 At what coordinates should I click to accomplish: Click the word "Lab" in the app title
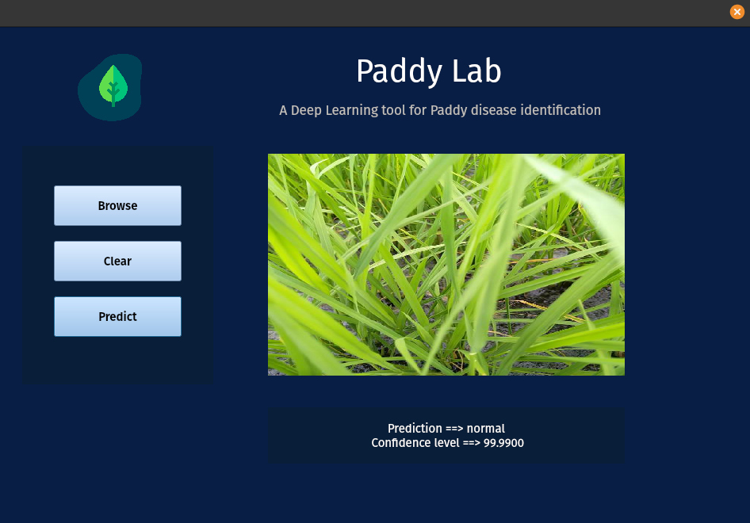[475, 71]
